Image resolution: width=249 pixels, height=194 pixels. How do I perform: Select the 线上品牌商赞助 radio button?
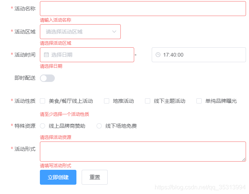42,126
